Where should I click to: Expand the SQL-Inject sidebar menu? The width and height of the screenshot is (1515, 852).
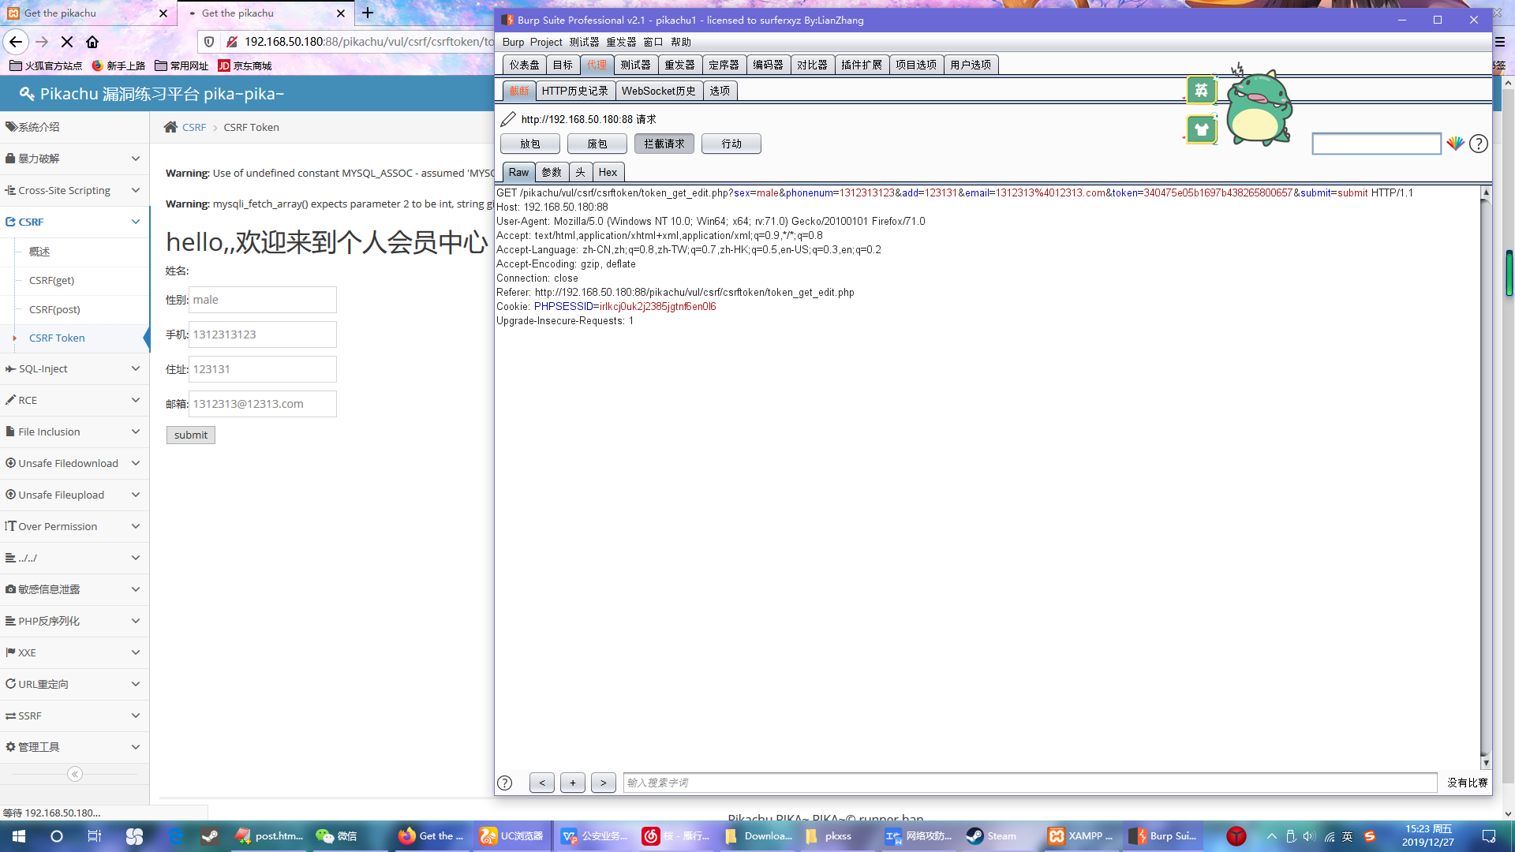74,368
